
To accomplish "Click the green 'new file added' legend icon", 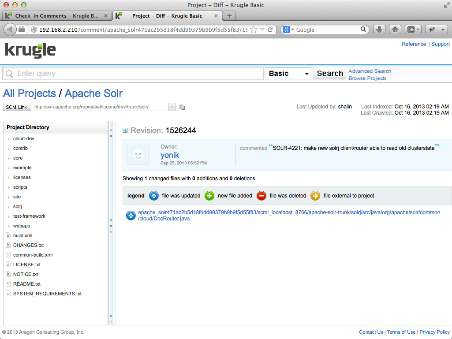I will click(x=209, y=196).
